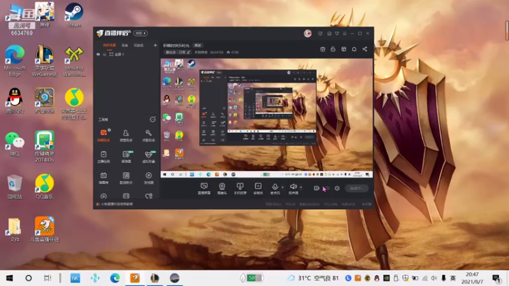Open 弹幕助手 small gear settings

[109, 130]
